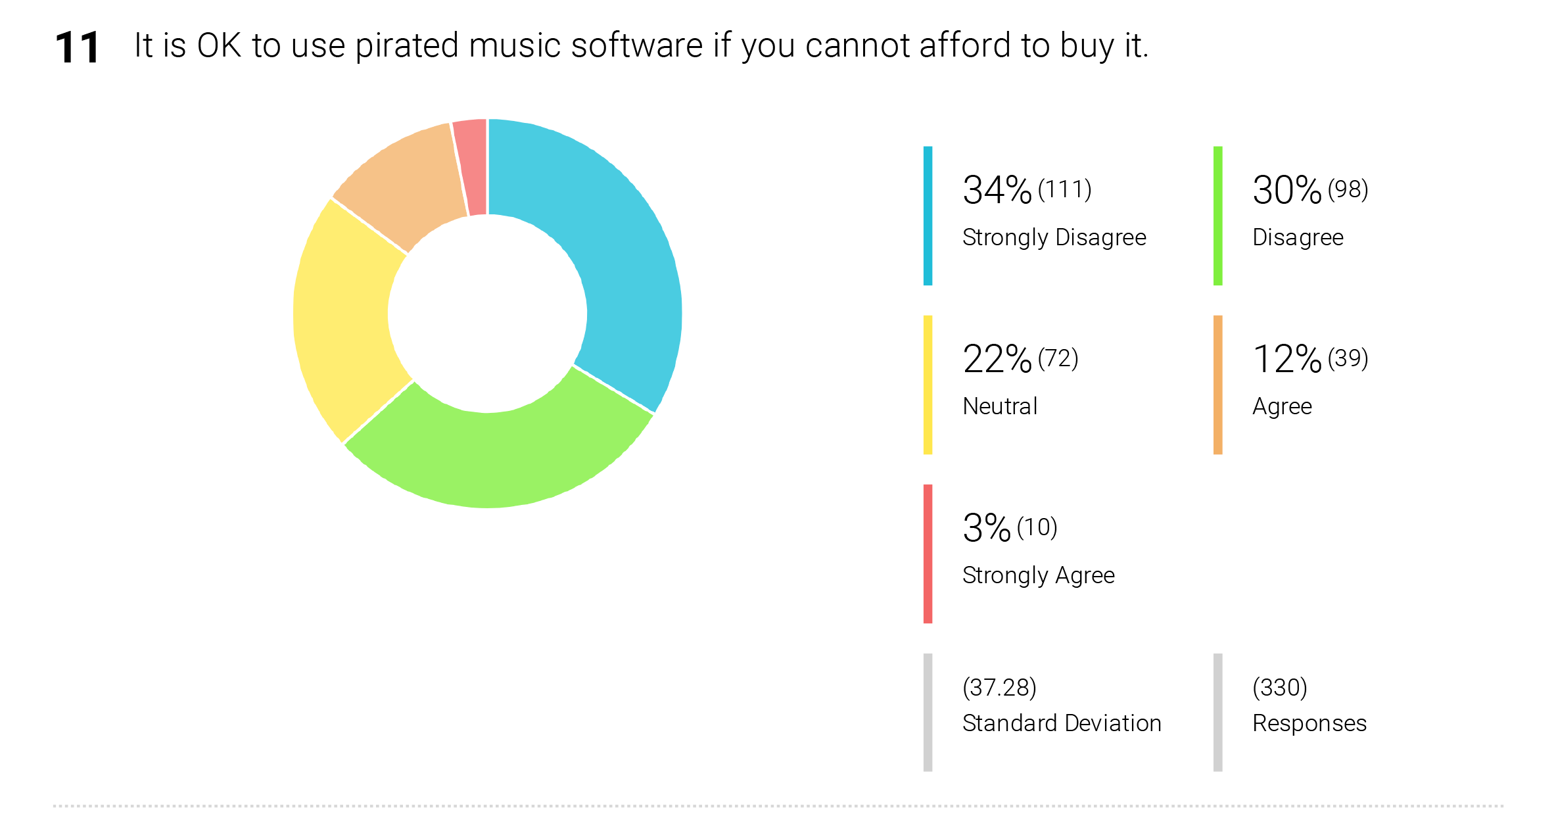Viewport: 1556px width, 835px height.
Task: Click the 330 Responses count
Action: tap(1280, 688)
